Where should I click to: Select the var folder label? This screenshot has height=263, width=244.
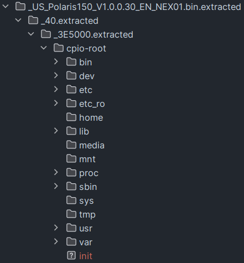point(86,243)
